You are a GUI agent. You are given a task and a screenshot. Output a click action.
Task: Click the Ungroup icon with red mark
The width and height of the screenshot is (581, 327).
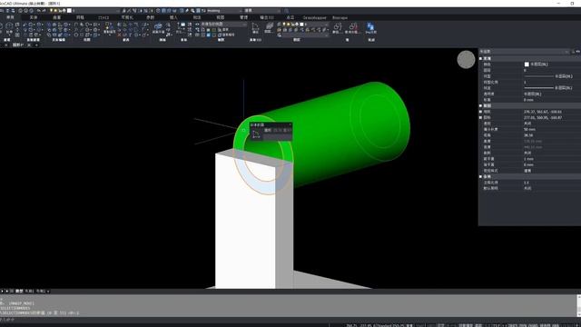click(x=353, y=28)
